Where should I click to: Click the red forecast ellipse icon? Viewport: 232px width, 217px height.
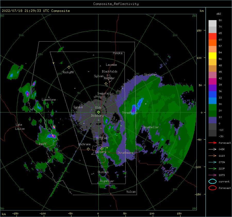pyautogui.click(x=212, y=188)
